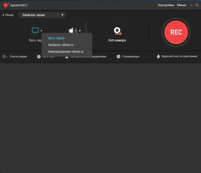Screen dimensions: 201x173
Task: Adjust the vertical volume level bar
Action: click(x=86, y=28)
